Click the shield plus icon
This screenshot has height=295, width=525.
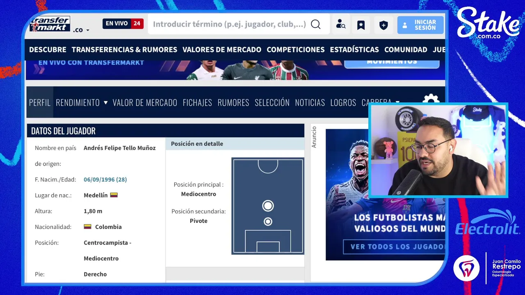click(383, 25)
